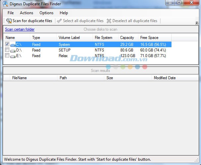Click Deselect all duplicate files label
The image size is (201, 165).
point(135,21)
